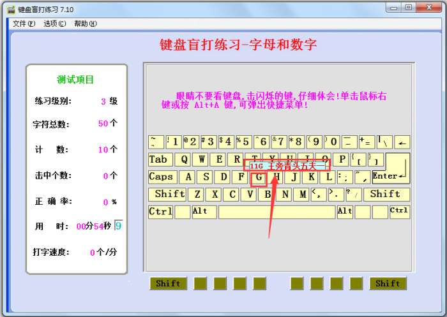Click the number 8 key
447x317 pixels.
click(297, 142)
